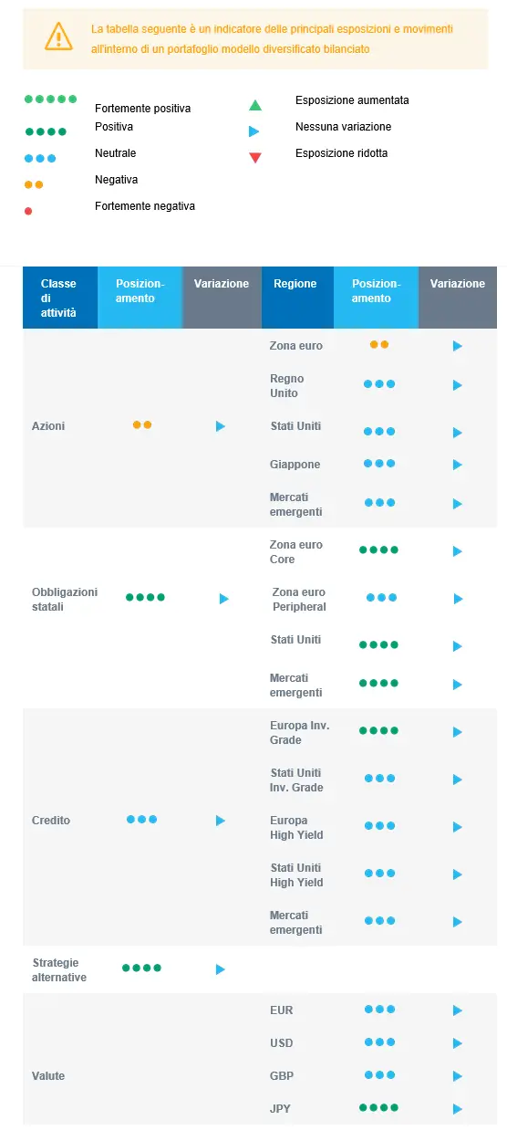Click the red down triangle Esposizione ridotta
This screenshot has height=1141, width=507.
click(x=255, y=158)
